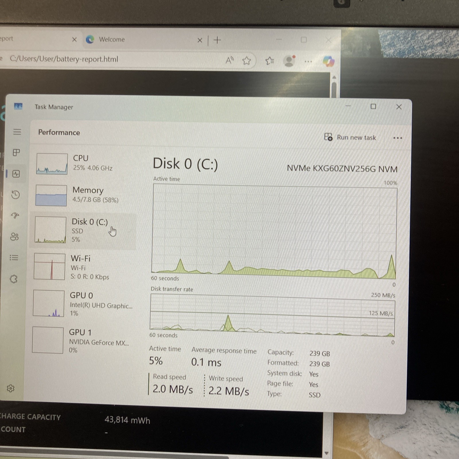Close the Welcome tab in Edge
459x459 pixels.
pyautogui.click(x=200, y=40)
